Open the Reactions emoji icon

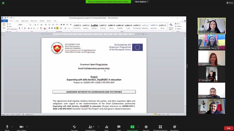[175, 127]
